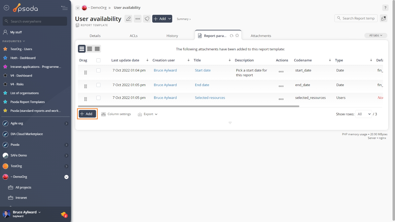Check the Start date row checkbox
The image size is (395, 222).
pyautogui.click(x=98, y=70)
